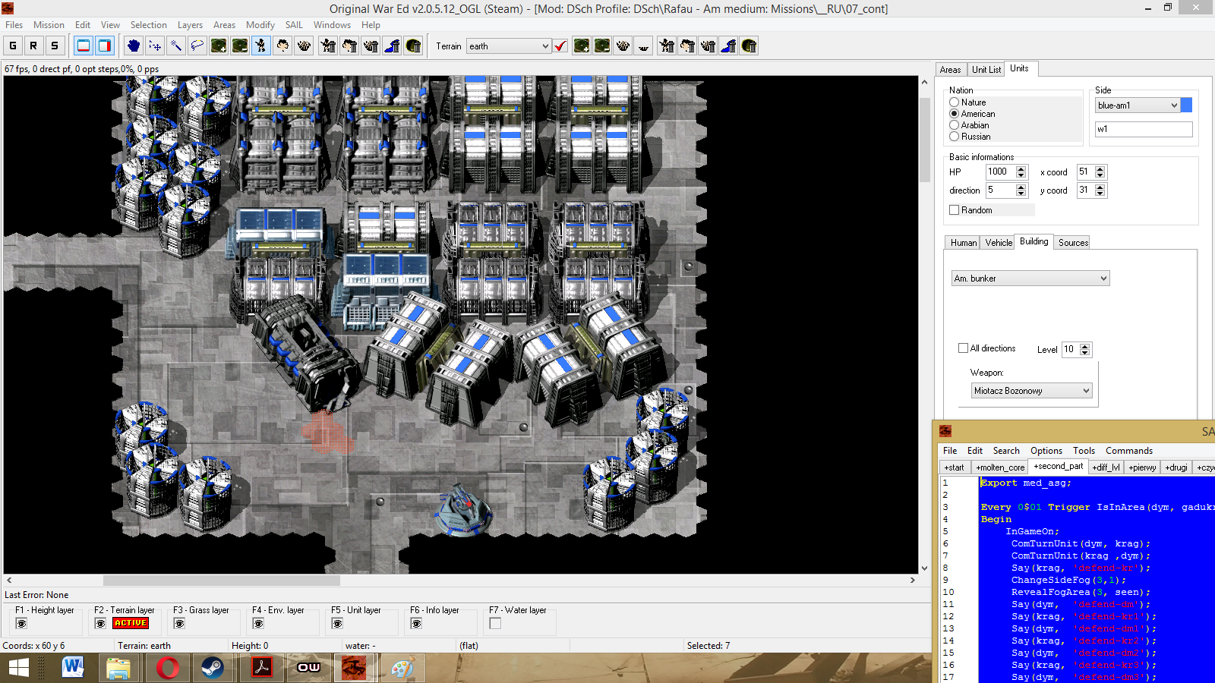Image resolution: width=1215 pixels, height=683 pixels.
Task: Open Tools menu in SAIL editor
Action: [1084, 451]
